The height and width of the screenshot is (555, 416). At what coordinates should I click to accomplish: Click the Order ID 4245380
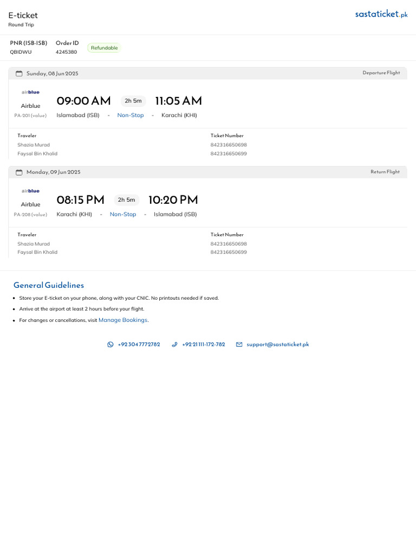66,52
